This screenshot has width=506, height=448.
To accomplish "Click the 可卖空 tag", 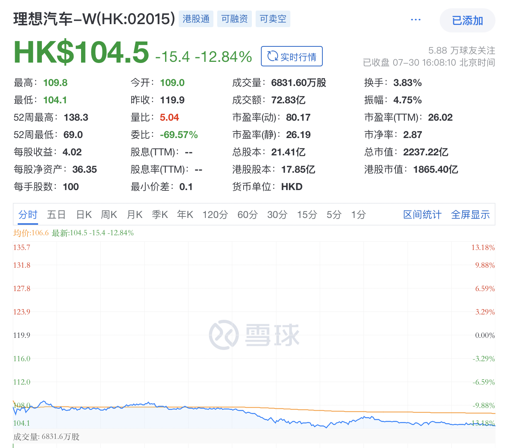I will (273, 19).
